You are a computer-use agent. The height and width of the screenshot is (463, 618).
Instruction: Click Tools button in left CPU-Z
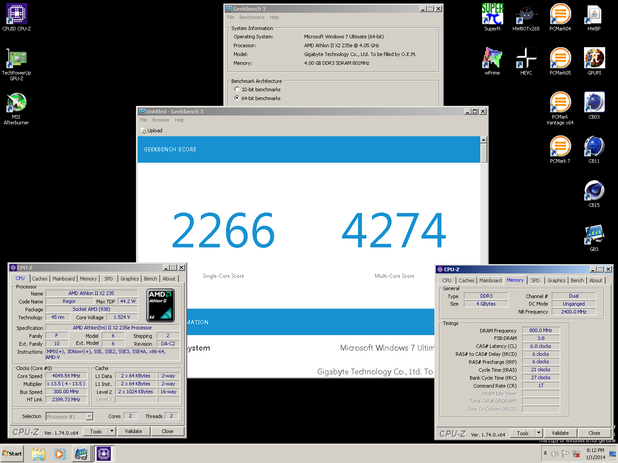point(96,431)
